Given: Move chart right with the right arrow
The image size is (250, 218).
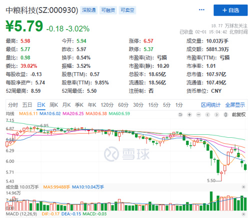Looking at the screenshot, I should (x=216, y=115).
